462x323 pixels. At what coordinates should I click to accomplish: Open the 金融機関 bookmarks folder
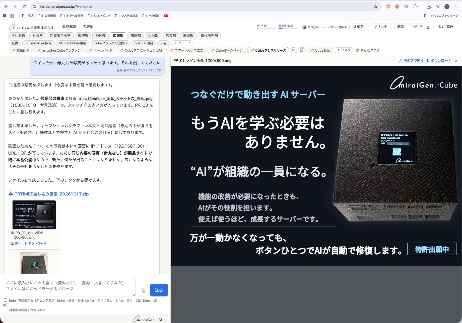click(x=47, y=16)
